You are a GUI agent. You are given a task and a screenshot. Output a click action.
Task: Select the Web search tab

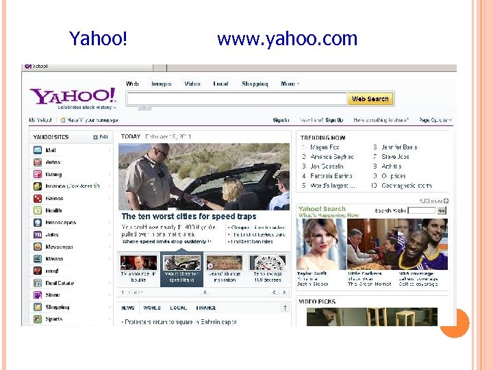click(x=132, y=84)
